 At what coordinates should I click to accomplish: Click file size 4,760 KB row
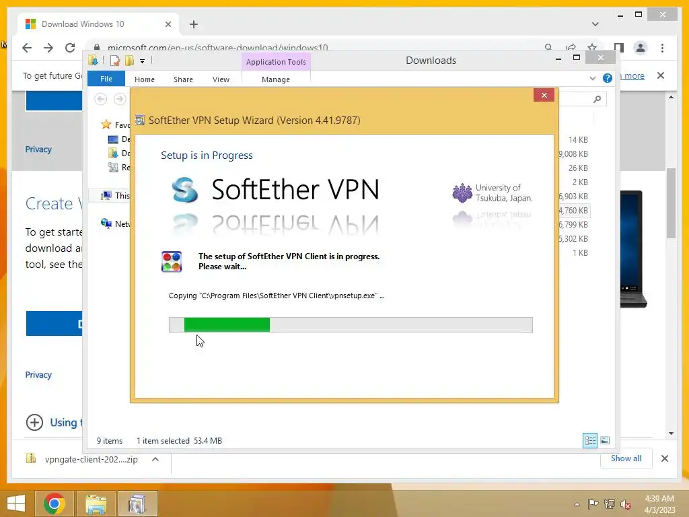click(x=573, y=211)
